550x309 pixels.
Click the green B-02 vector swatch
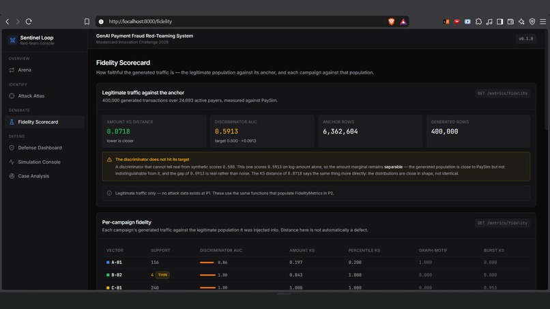coord(108,275)
